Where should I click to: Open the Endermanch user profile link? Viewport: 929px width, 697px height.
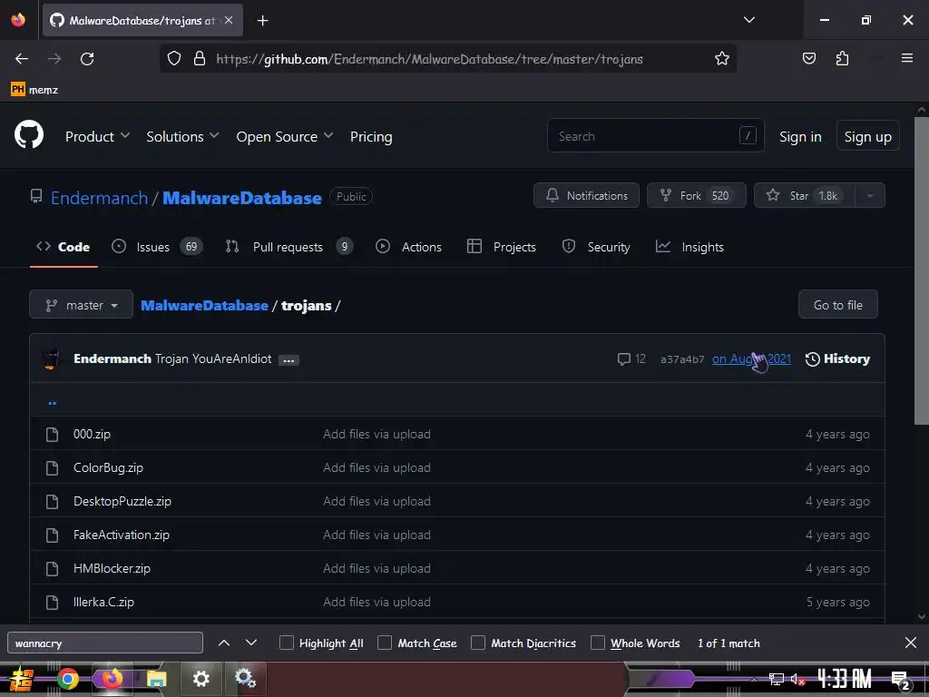tap(99, 197)
